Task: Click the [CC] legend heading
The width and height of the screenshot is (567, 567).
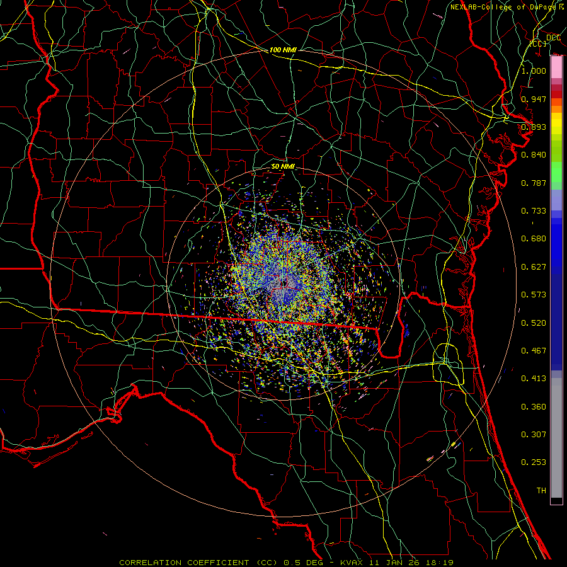Action: click(x=538, y=43)
